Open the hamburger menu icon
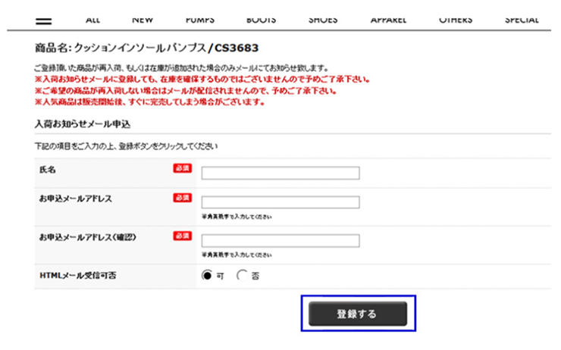Screen dimensions: 561x350 pyautogui.click(x=44, y=20)
